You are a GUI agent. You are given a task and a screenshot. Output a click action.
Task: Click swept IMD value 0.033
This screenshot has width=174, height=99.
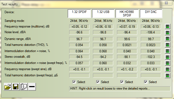[x=151, y=63]
